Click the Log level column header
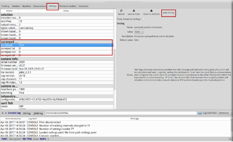The image size is (233, 142). [32, 118]
